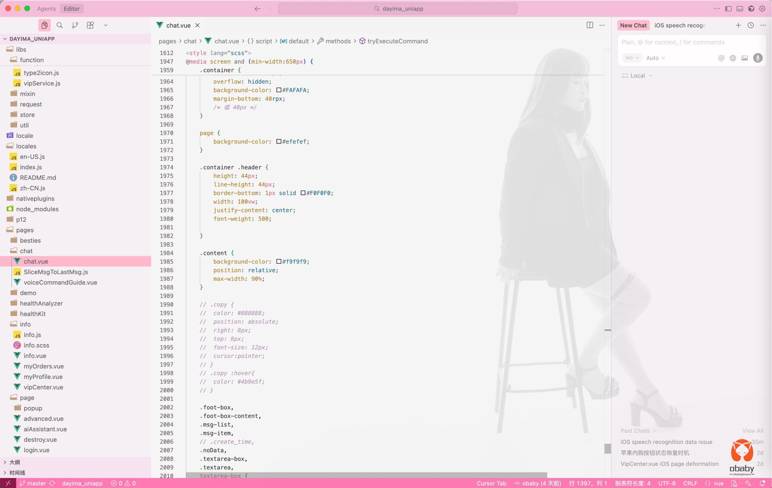Open the Local environment dropdown
This screenshot has height=488, width=772.
tap(637, 76)
